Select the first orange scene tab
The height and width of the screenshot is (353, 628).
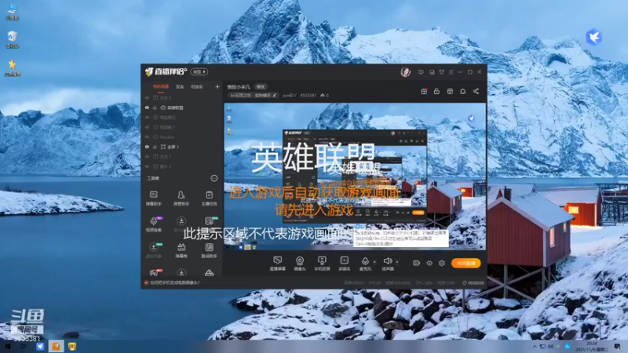(x=161, y=86)
